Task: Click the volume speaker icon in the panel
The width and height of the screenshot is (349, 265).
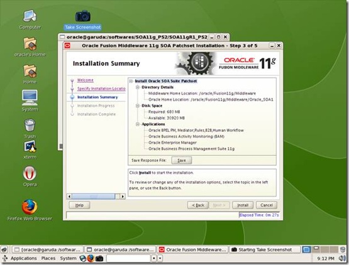Action: pos(342,258)
